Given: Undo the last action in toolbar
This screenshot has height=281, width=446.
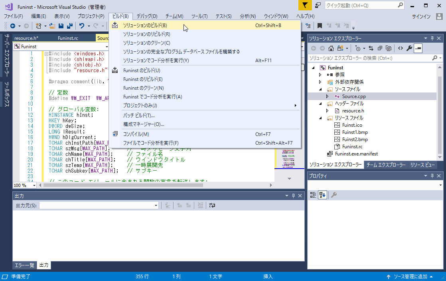Looking at the screenshot, I should (82, 26).
